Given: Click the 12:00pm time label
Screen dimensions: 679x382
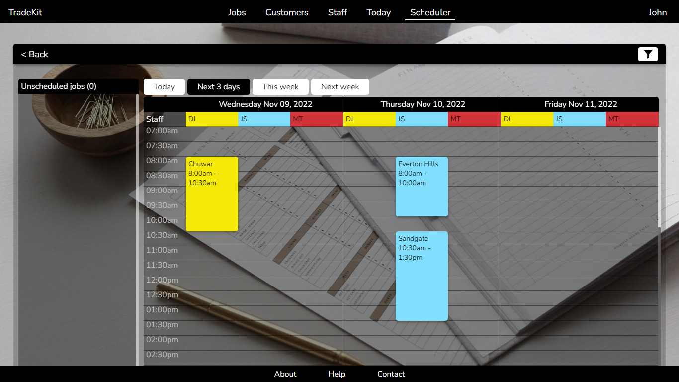Looking at the screenshot, I should (162, 280).
